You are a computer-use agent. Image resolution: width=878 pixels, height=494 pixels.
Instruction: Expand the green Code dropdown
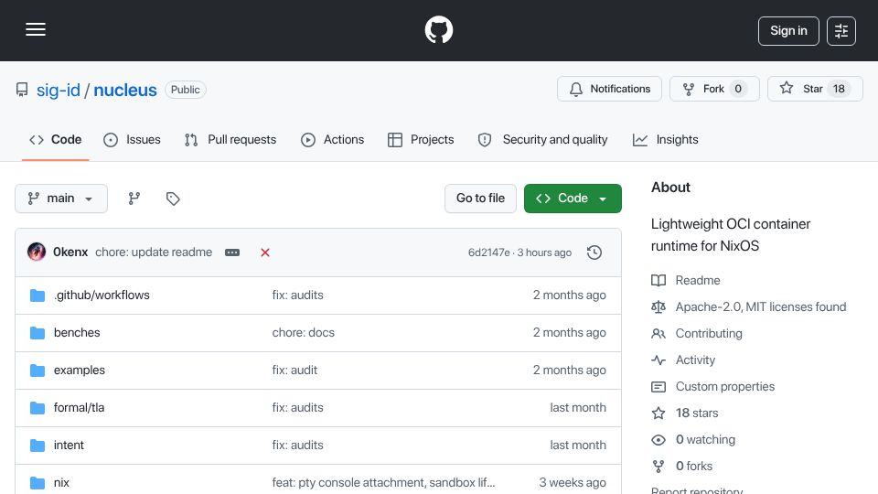(573, 199)
